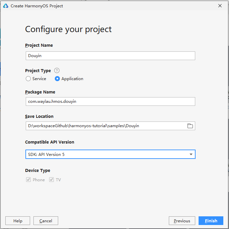Click the Help button
The height and width of the screenshot is (229, 229).
click(18, 221)
